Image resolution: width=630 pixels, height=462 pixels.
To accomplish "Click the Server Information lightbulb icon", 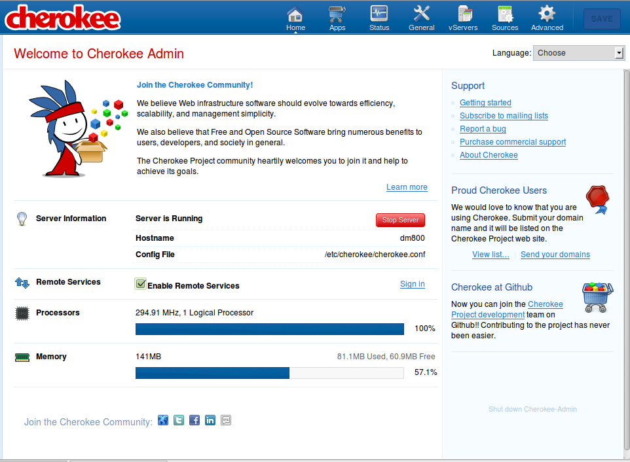I will pyautogui.click(x=22, y=219).
